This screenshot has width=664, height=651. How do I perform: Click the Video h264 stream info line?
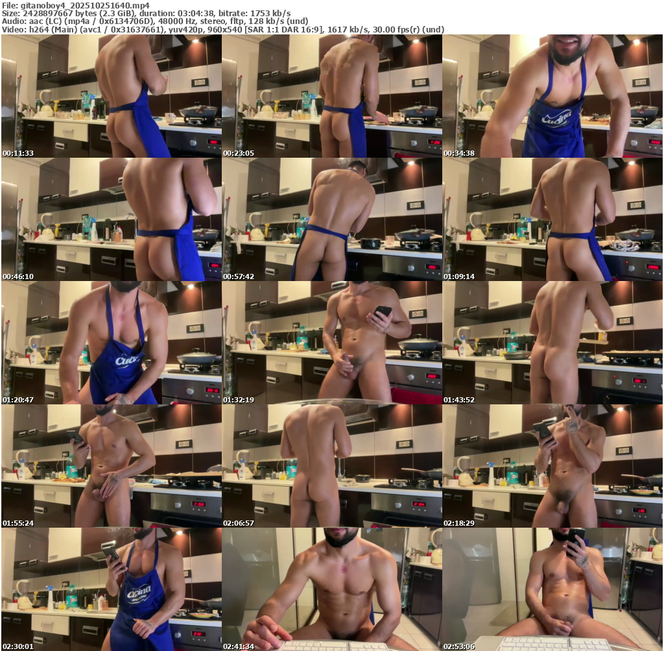click(x=222, y=30)
